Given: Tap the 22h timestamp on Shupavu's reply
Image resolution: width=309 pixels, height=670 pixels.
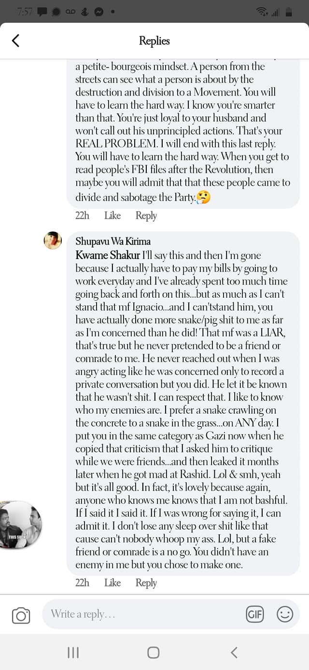Looking at the screenshot, I should [x=82, y=583].
